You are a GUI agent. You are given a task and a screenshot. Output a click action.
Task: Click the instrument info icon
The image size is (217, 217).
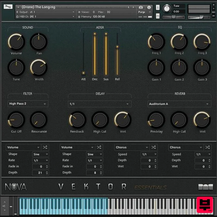point(149,7)
